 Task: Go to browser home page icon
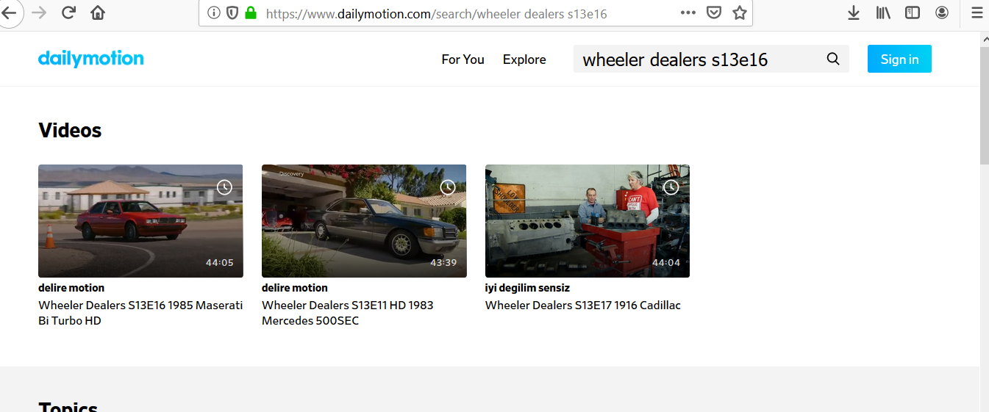[x=98, y=12]
